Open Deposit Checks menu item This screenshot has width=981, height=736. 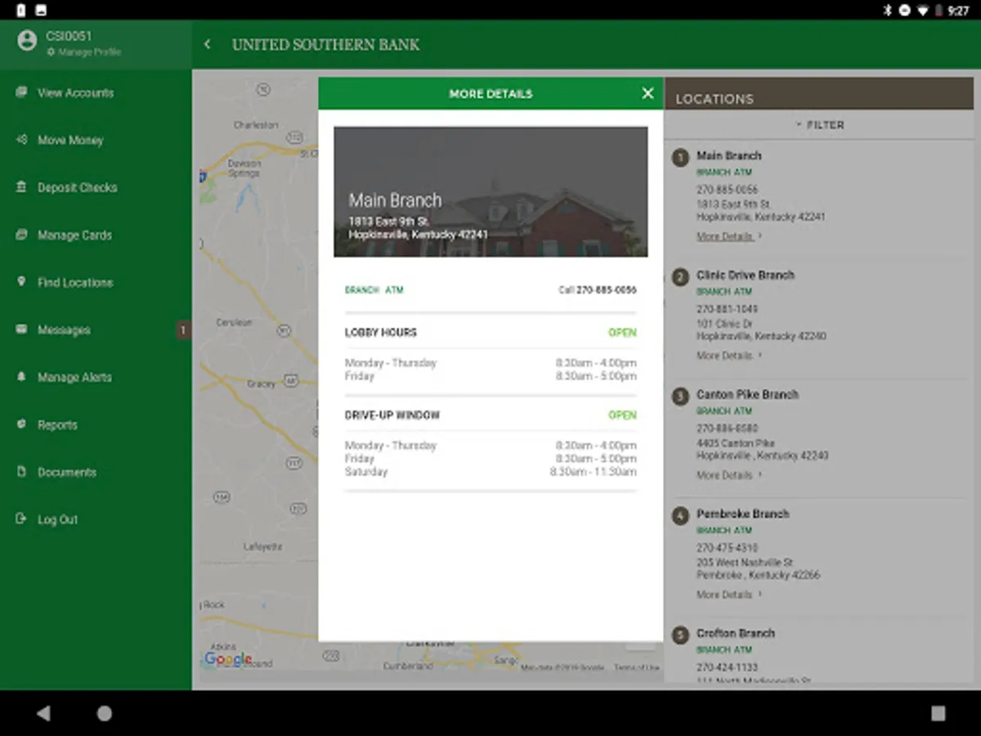[78, 188]
